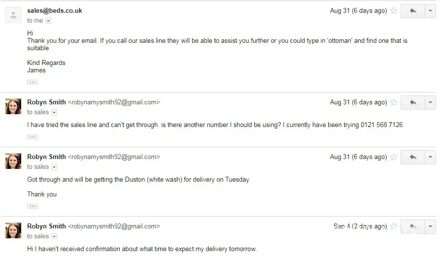Open More menu for the sales line message

click(x=431, y=102)
